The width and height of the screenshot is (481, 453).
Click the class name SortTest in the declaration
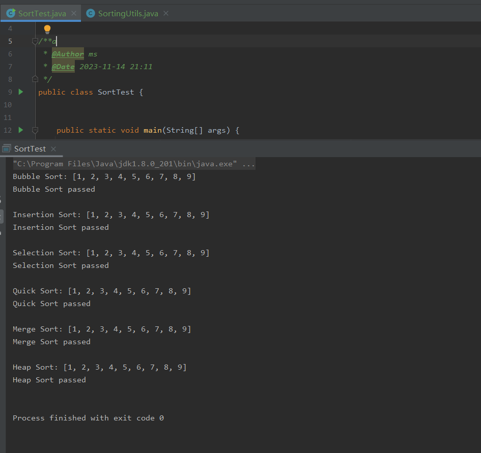point(116,92)
